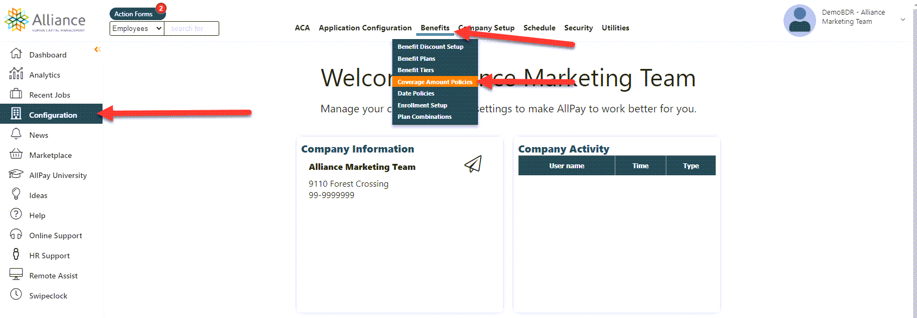Open Analytics in the sidebar
The width and height of the screenshot is (917, 318).
point(44,75)
